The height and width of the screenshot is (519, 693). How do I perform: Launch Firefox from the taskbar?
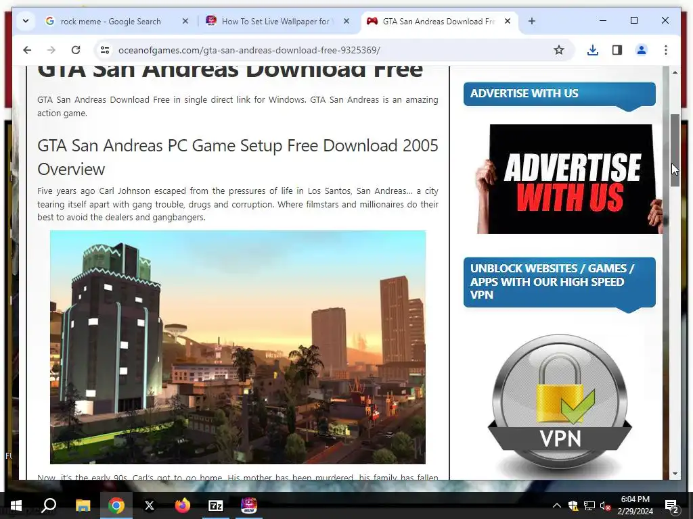click(x=182, y=505)
